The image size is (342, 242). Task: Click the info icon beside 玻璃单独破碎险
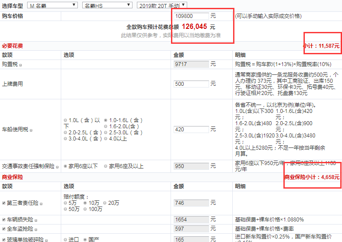(x=46, y=241)
